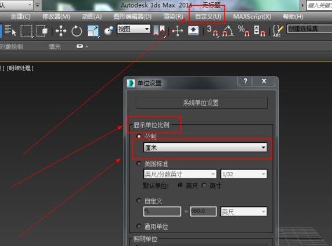Viewport: 332px width, 246px height.
Task: Choose the Select and Rotate tool
Action: point(77,31)
